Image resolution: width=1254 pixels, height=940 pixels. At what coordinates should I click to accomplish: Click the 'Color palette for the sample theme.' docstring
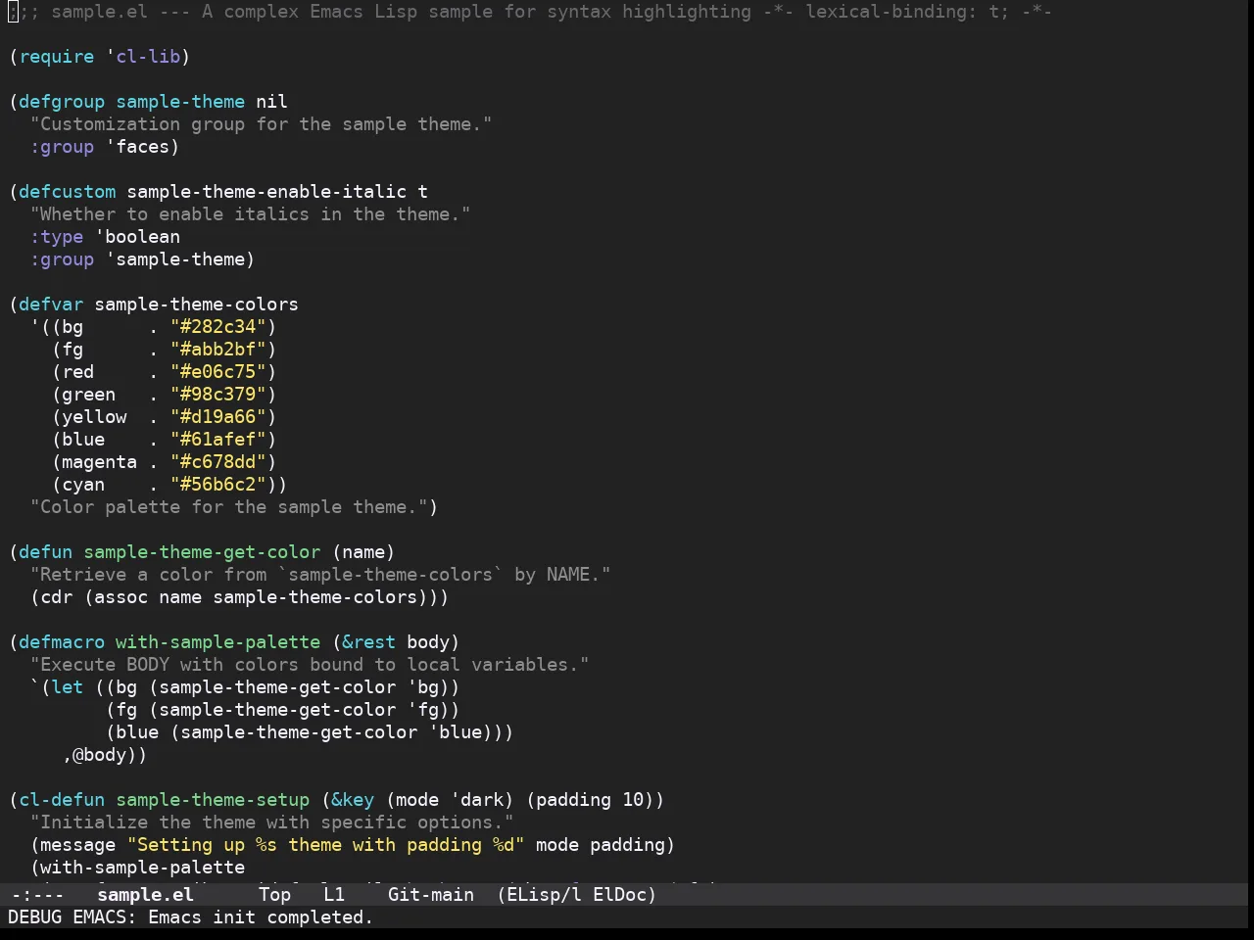tap(229, 507)
